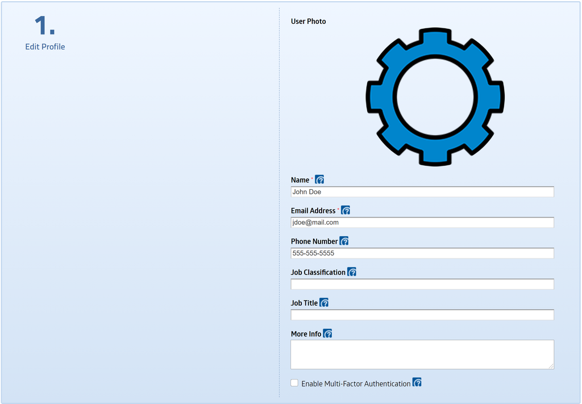Enable the Multi-Factor Authentication checkbox
582x404 pixels.
(x=294, y=383)
